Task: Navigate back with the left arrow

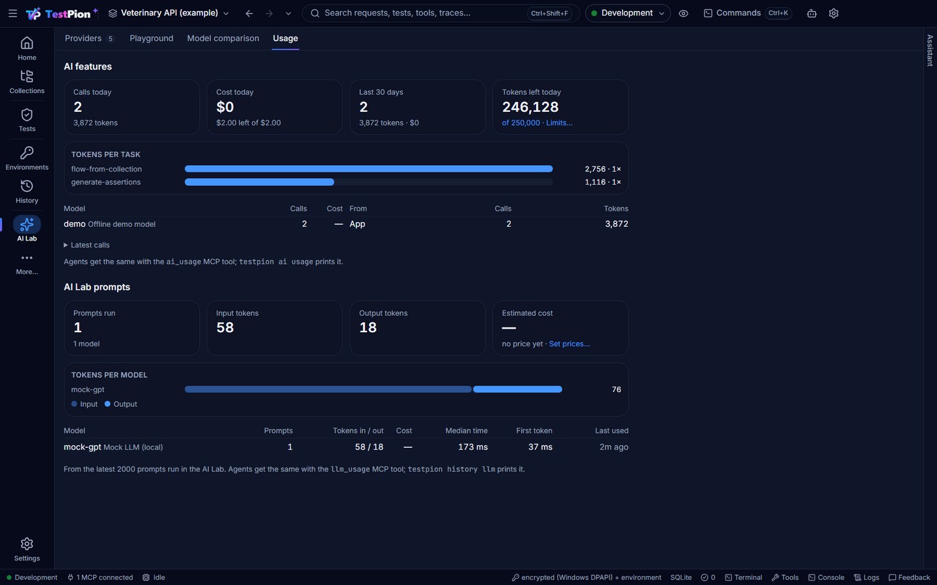Action: pyautogui.click(x=249, y=13)
